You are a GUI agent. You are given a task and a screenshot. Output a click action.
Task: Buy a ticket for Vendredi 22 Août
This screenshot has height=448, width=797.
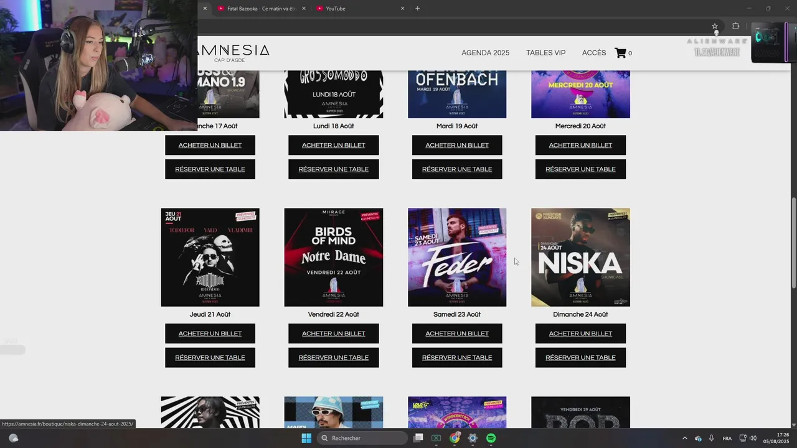point(333,334)
